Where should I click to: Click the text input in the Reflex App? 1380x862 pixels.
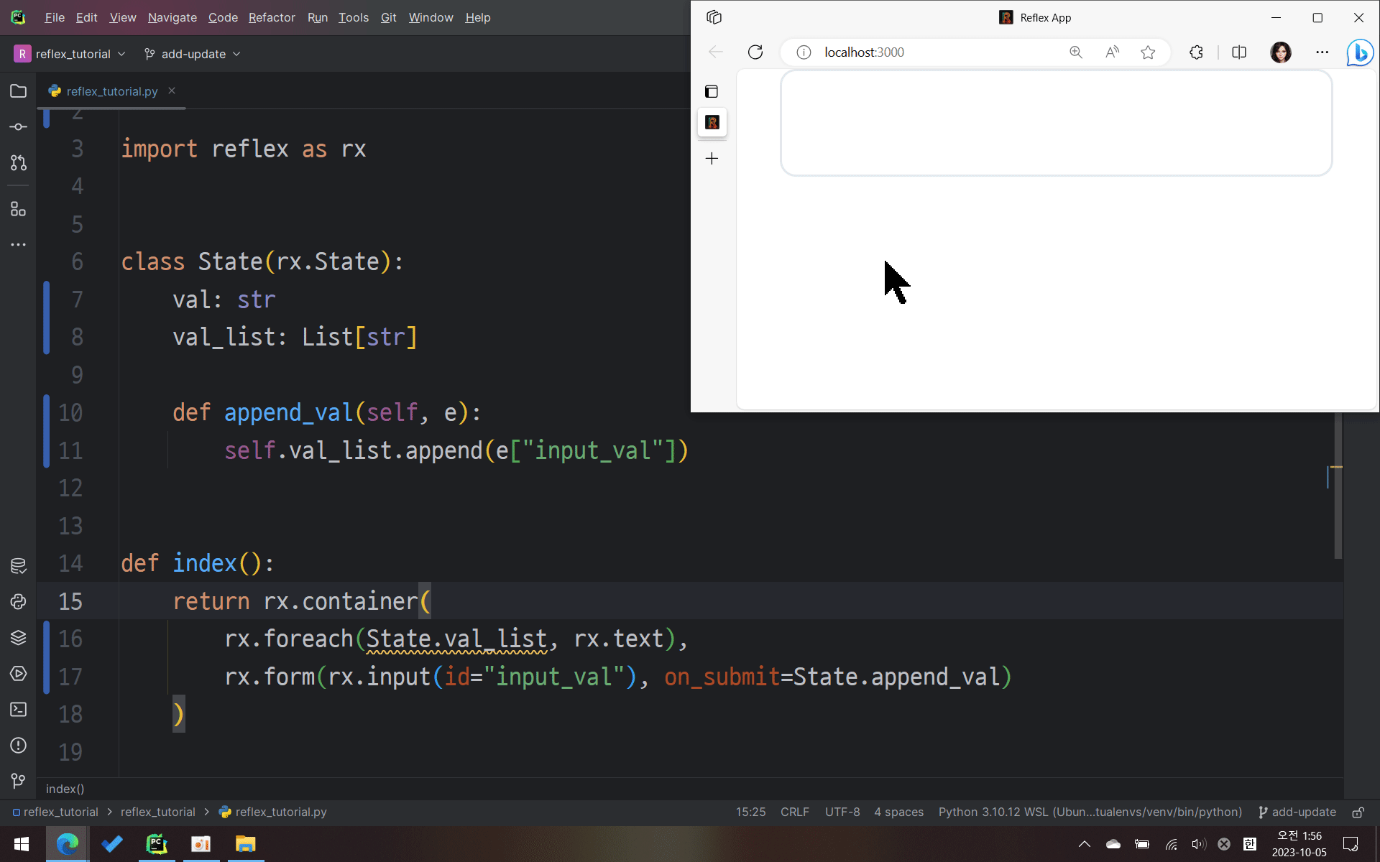point(1056,123)
